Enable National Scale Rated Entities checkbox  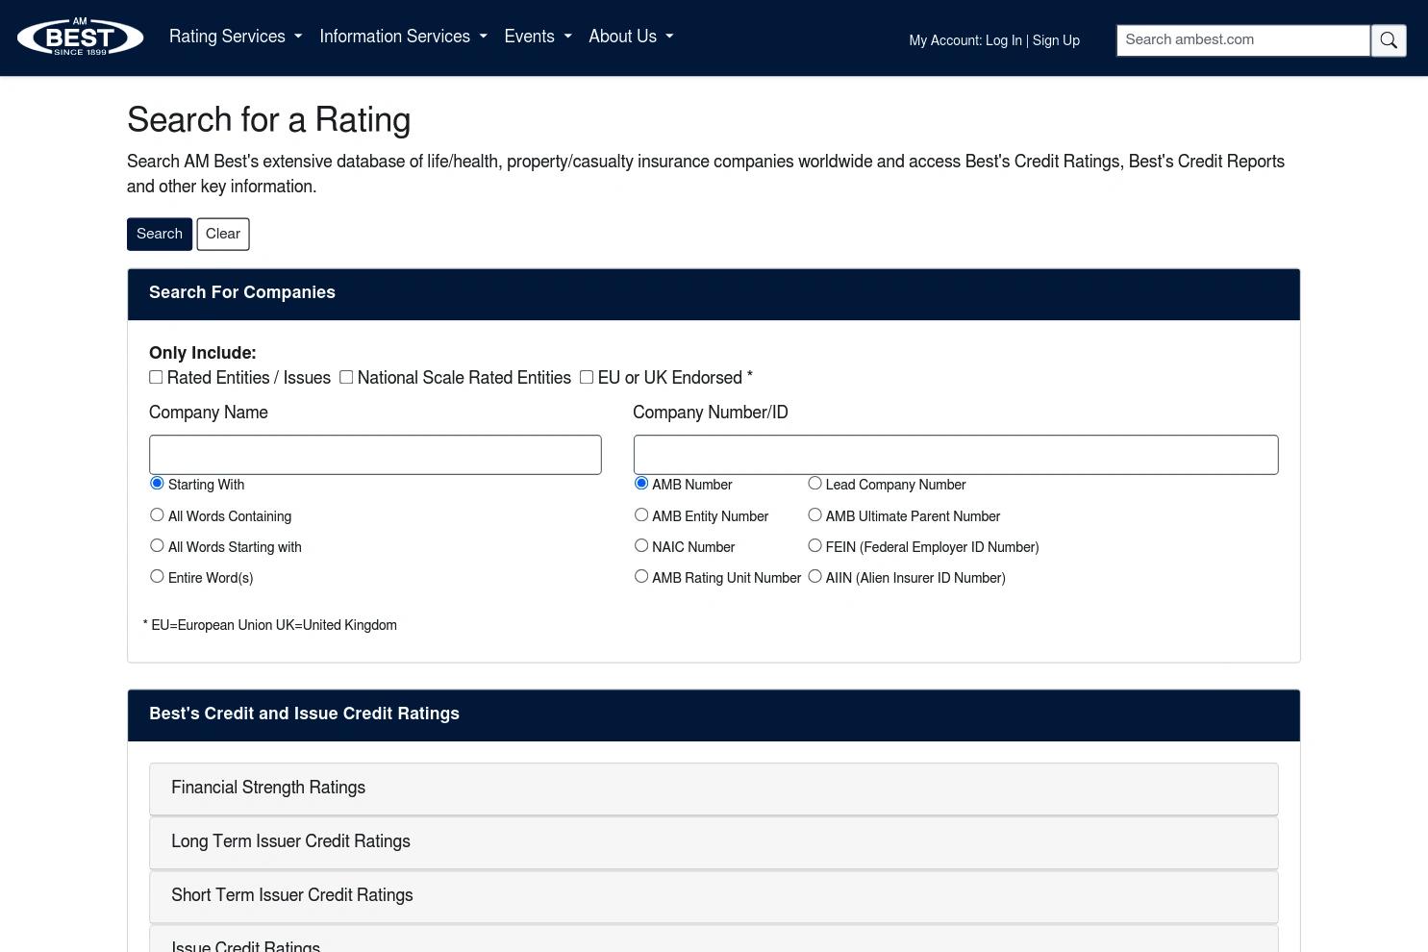click(346, 377)
